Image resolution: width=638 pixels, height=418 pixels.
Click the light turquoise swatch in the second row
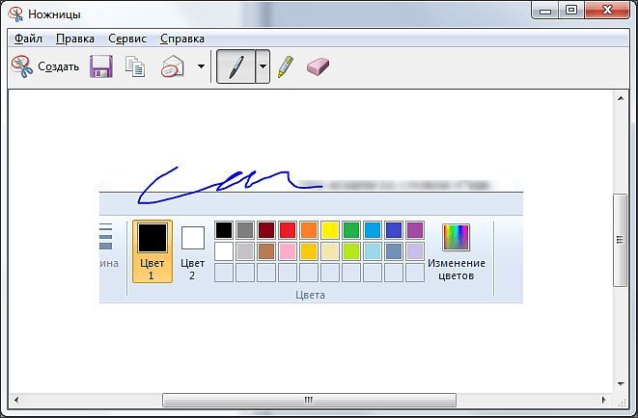(373, 251)
